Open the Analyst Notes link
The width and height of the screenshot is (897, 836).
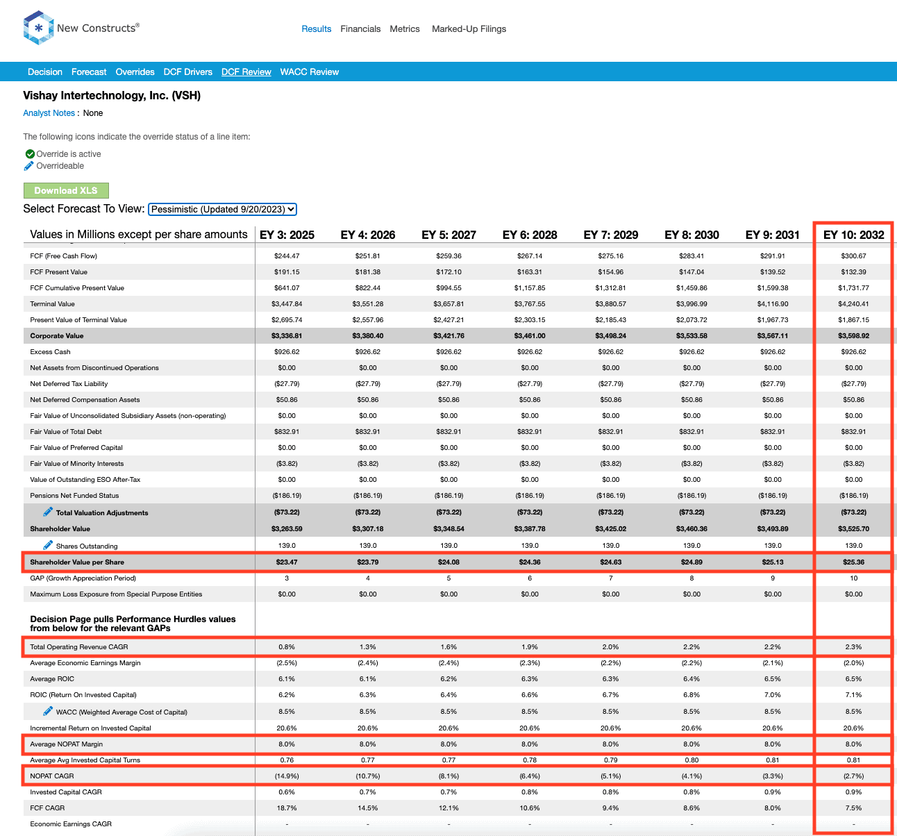(x=49, y=113)
